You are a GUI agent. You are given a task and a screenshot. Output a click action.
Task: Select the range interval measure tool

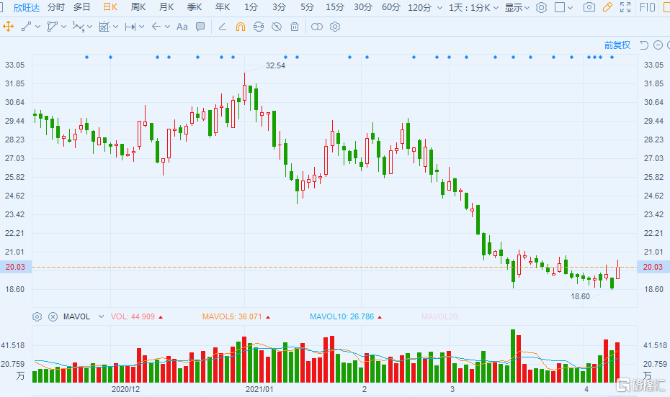pyautogui.click(x=130, y=27)
